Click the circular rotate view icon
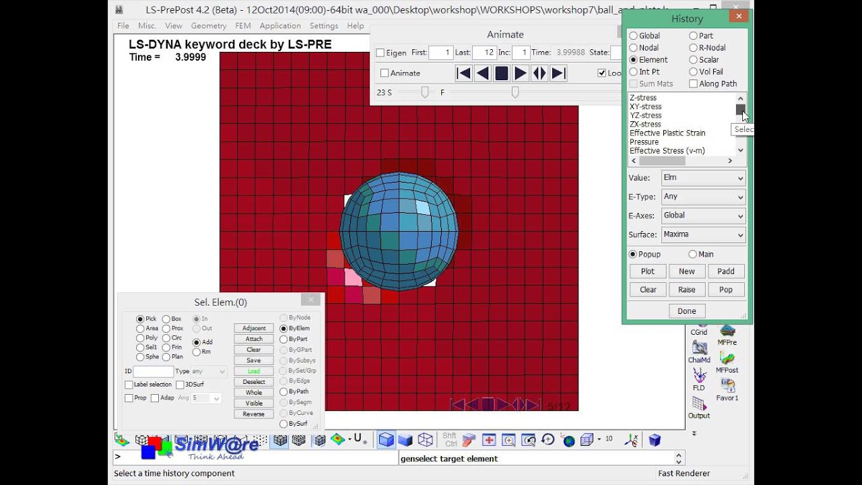 click(x=548, y=440)
